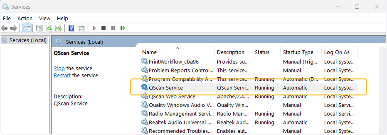Screen dimensions: 387x135
Task: Maximize the Services window
Action: [357, 6]
